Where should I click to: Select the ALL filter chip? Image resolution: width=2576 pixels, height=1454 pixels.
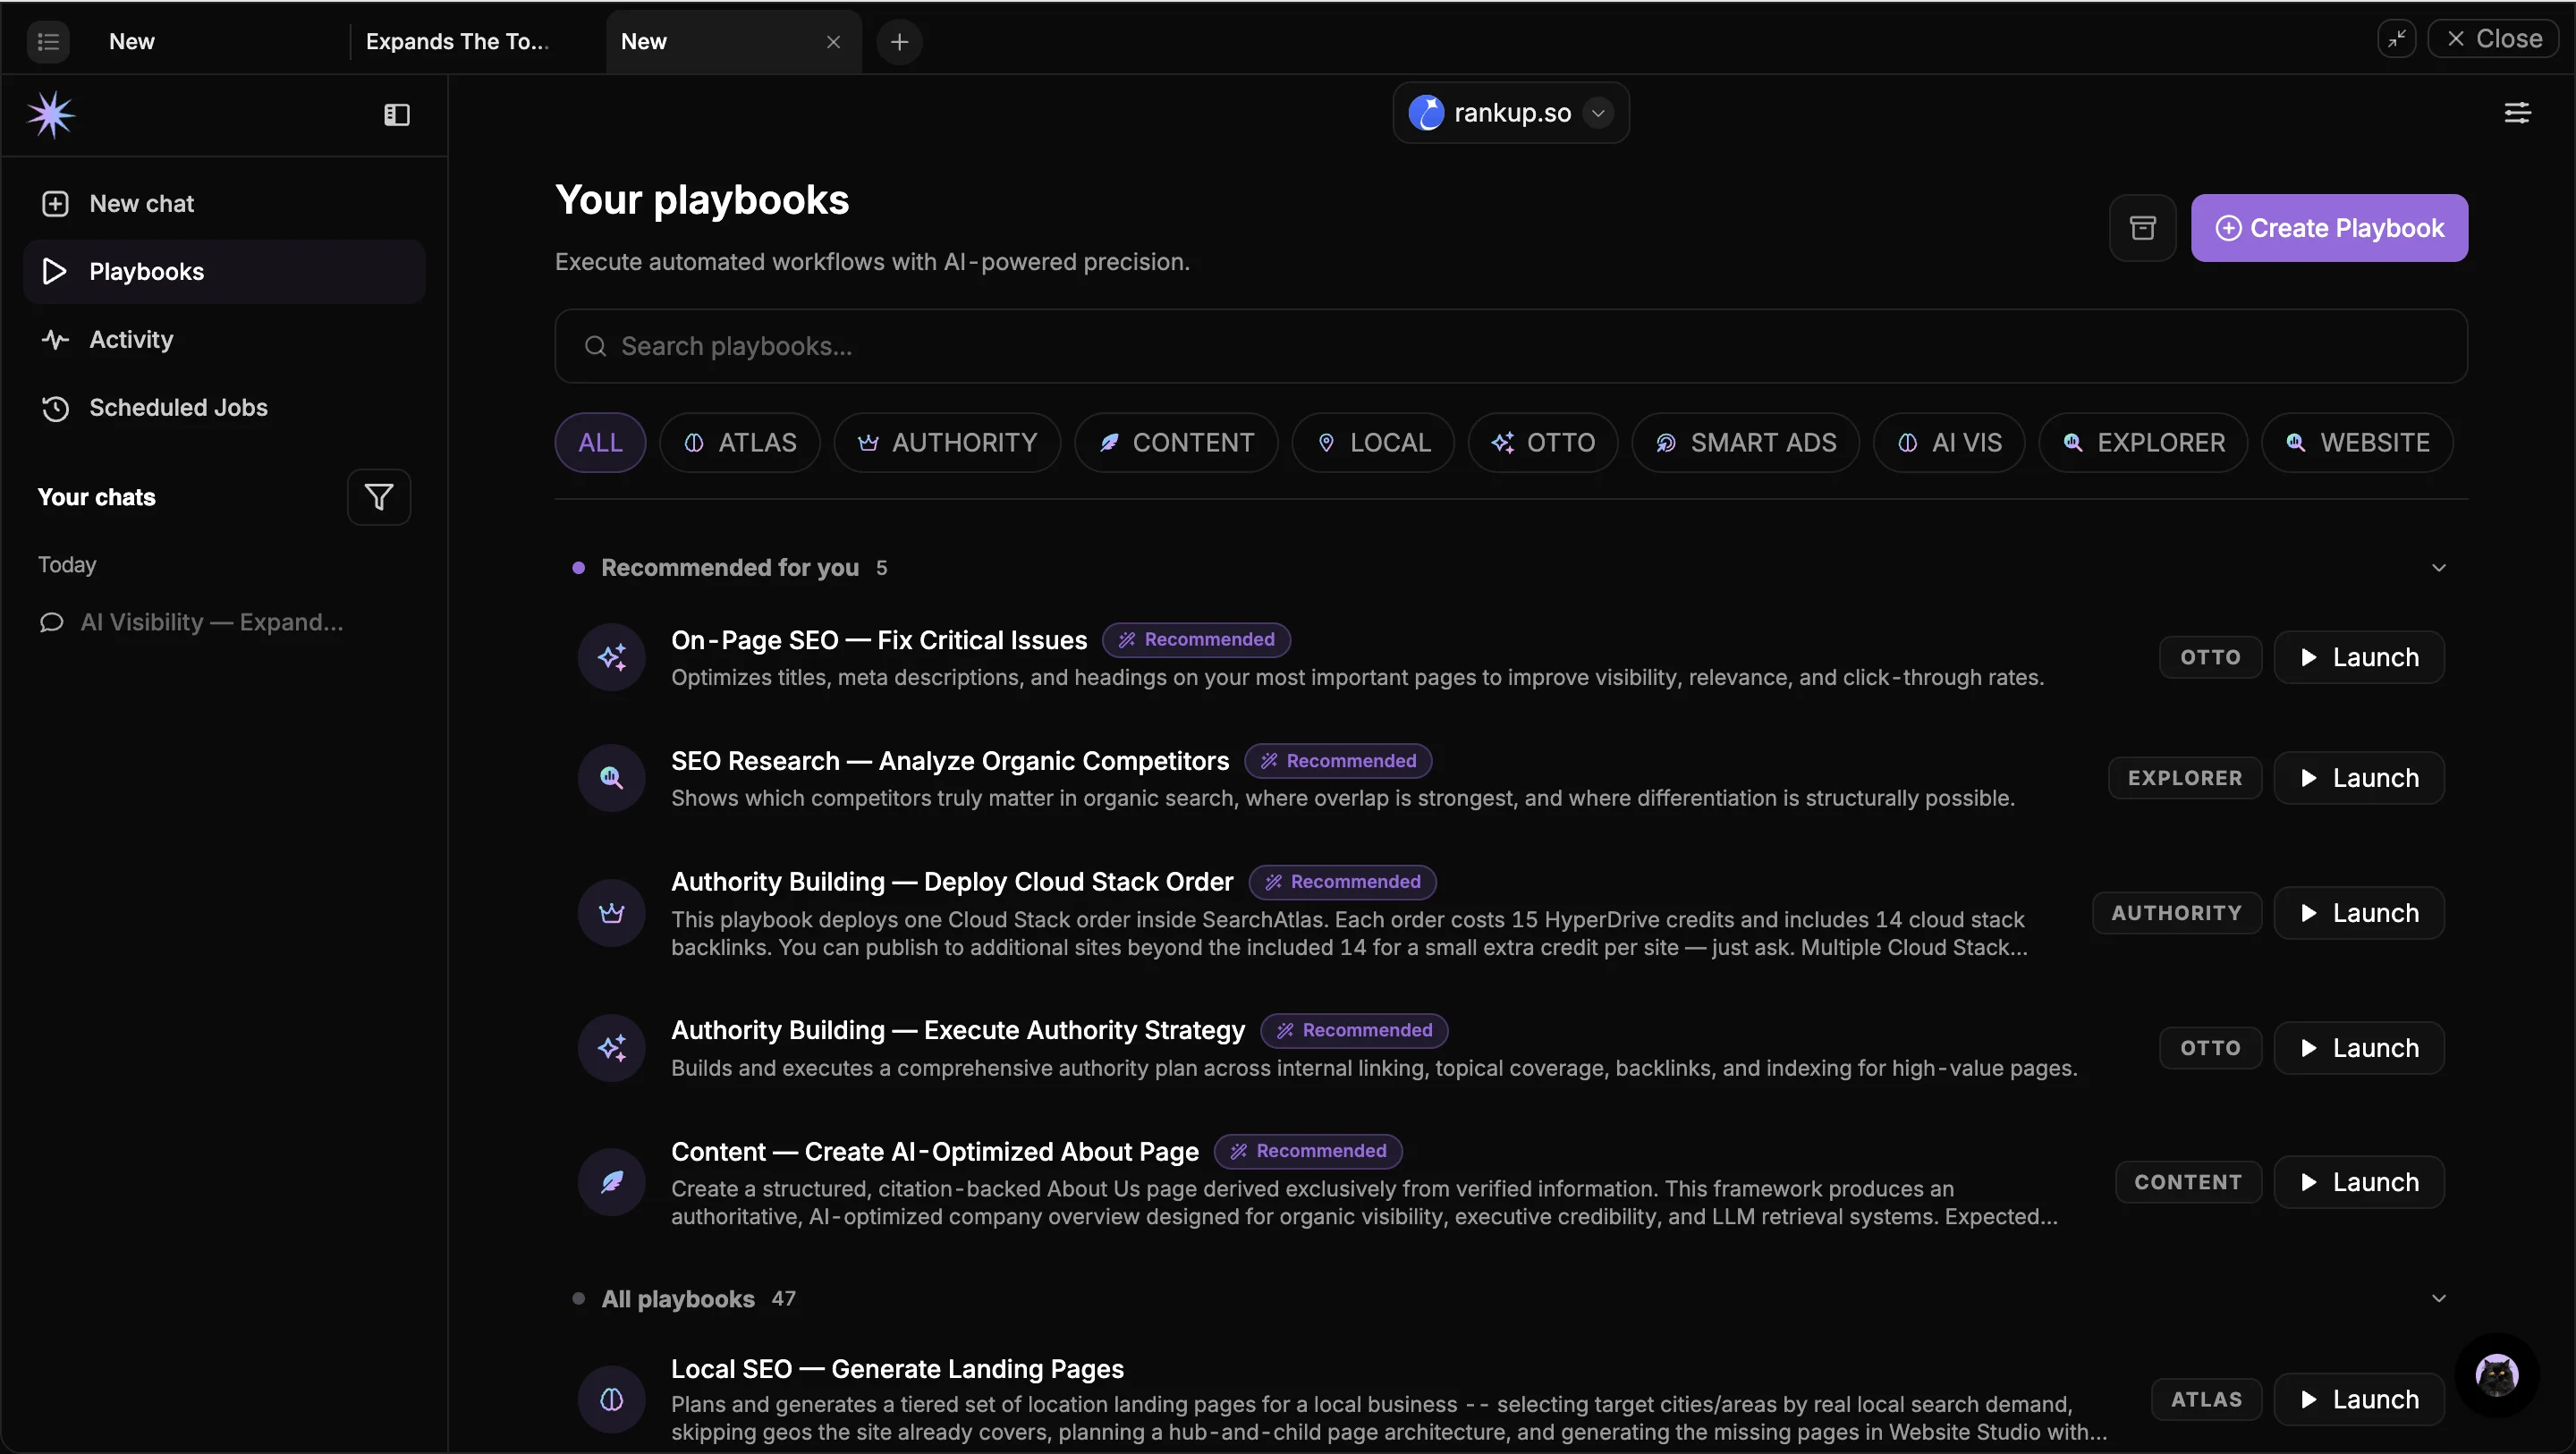600,443
